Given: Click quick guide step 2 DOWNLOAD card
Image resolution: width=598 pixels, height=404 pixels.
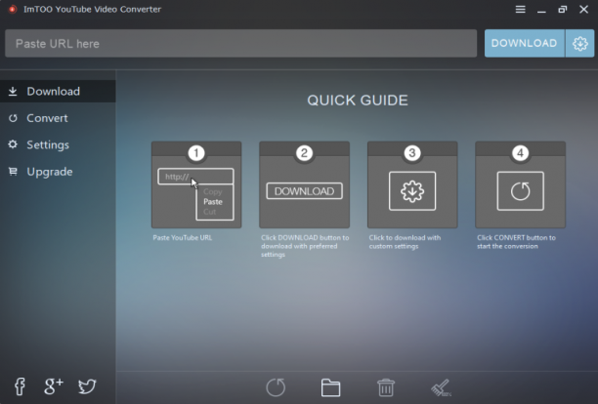Looking at the screenshot, I should pyautogui.click(x=304, y=185).
